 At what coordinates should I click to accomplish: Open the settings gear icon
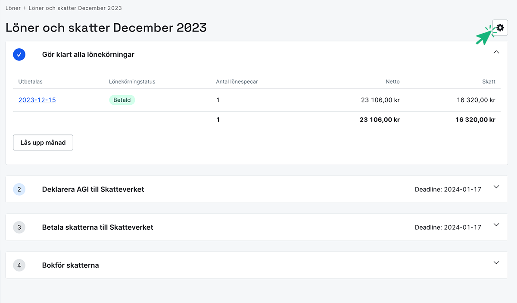click(x=500, y=28)
